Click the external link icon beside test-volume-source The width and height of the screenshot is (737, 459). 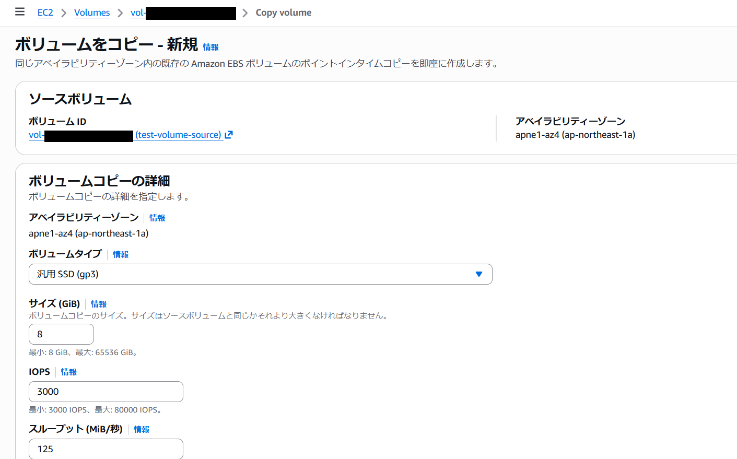(228, 135)
